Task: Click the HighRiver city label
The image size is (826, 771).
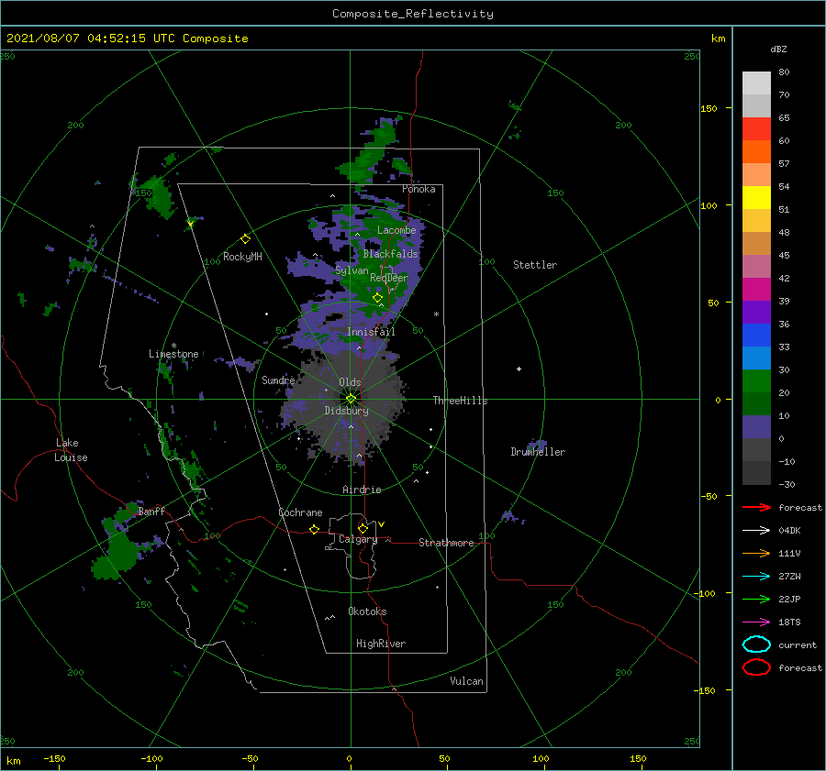Action: point(381,644)
